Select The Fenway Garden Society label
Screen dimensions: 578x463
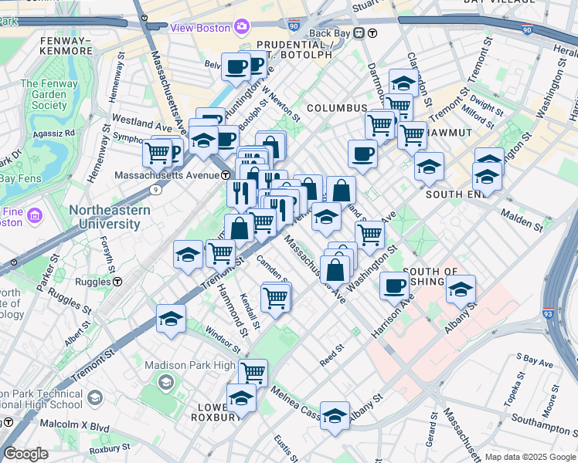click(49, 95)
